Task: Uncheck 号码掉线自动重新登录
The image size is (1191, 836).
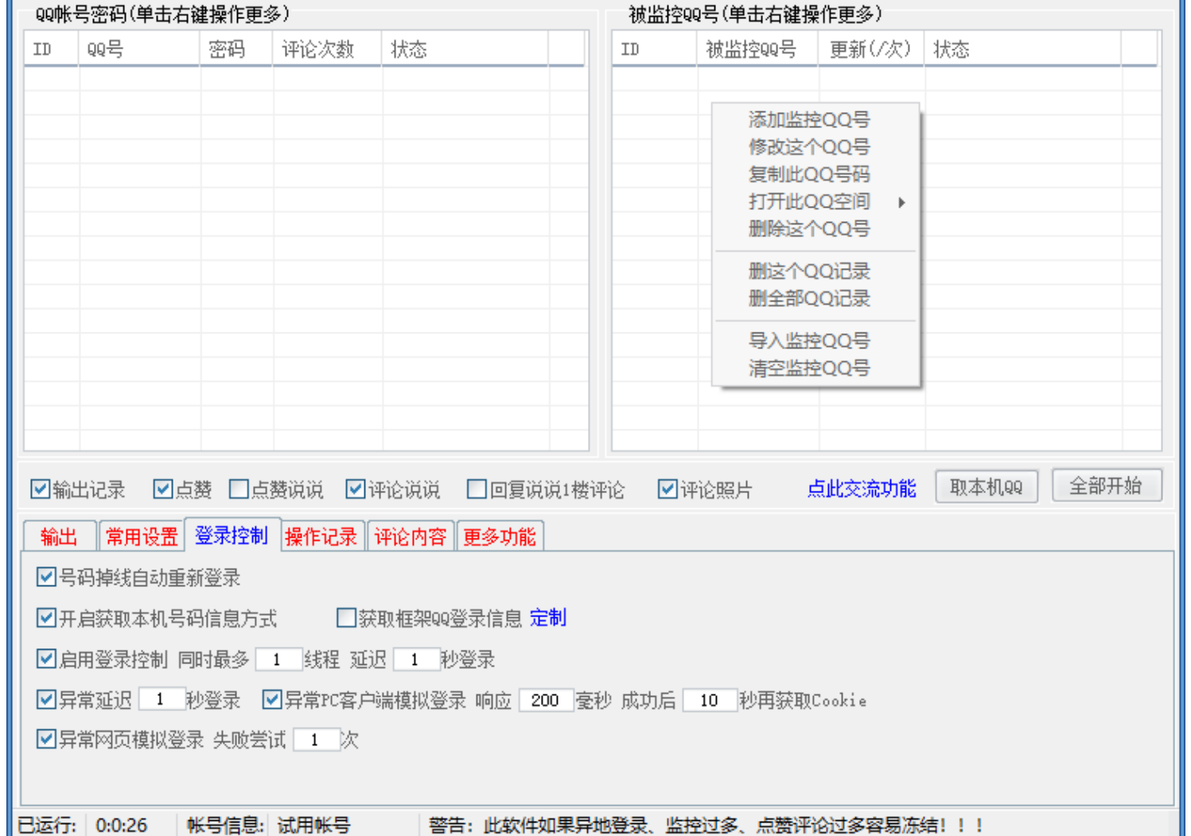Action: pos(46,577)
